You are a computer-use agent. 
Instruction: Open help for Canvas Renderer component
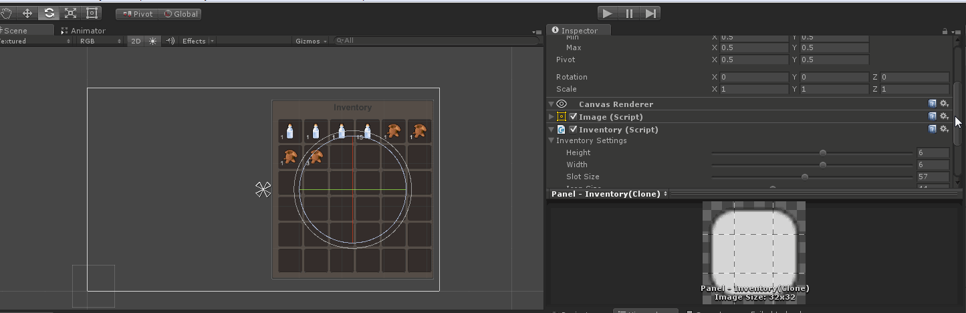tap(932, 104)
